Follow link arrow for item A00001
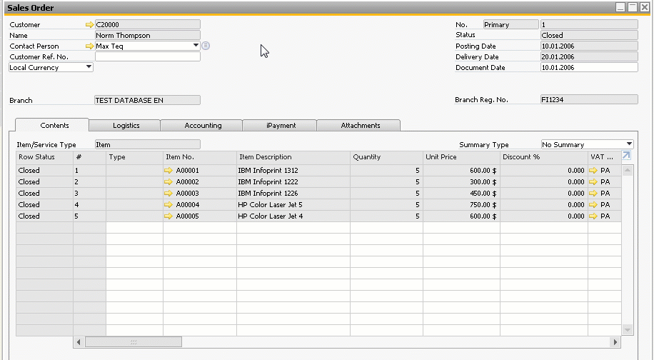 [168, 170]
